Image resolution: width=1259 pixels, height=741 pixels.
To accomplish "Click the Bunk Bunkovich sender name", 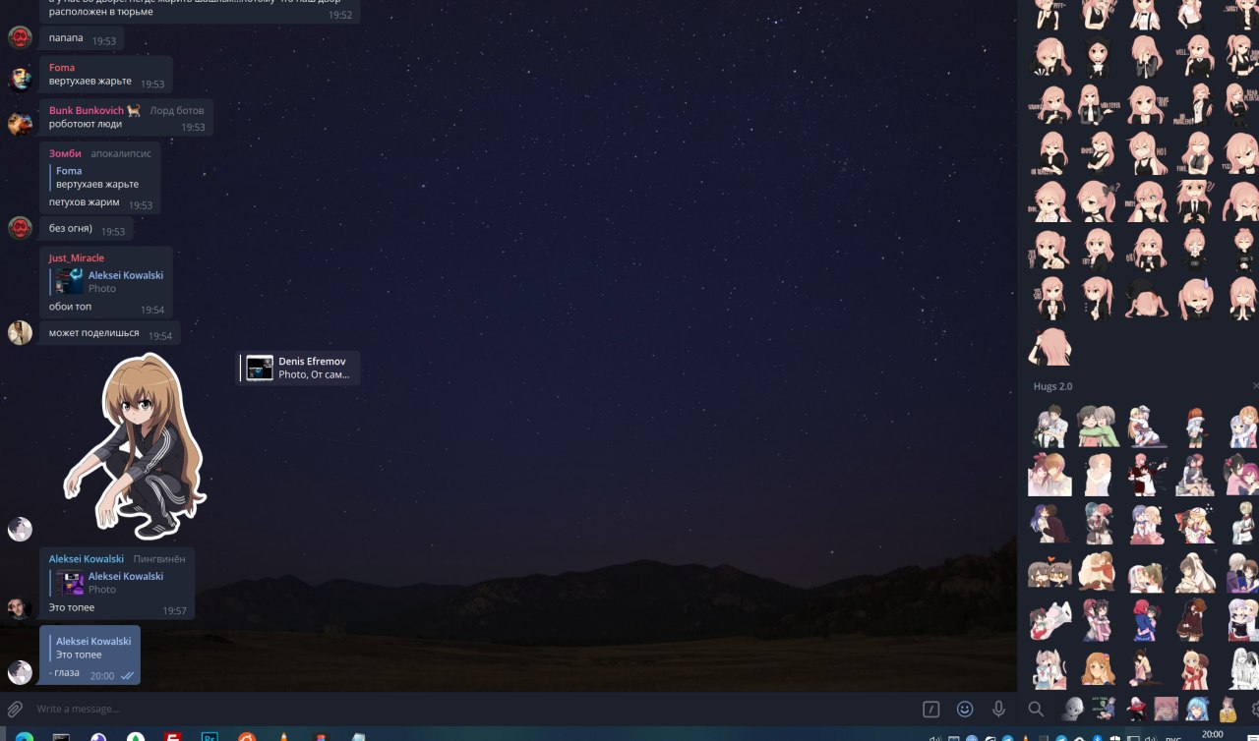I will click(87, 110).
